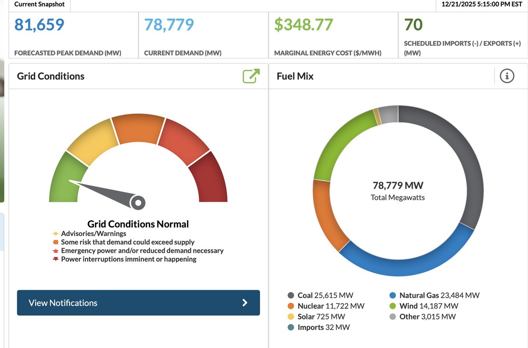The width and height of the screenshot is (528, 348).
Task: Toggle Nuclear legend dot in Fuel Mix
Action: (291, 306)
